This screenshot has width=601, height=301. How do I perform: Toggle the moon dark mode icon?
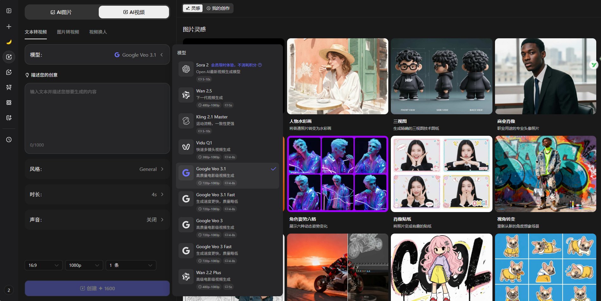9,42
